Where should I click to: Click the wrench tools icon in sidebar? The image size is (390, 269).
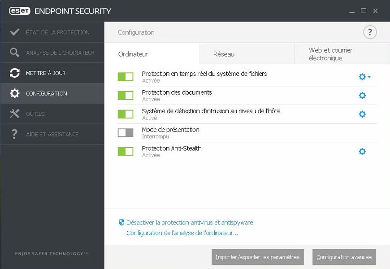(15, 114)
